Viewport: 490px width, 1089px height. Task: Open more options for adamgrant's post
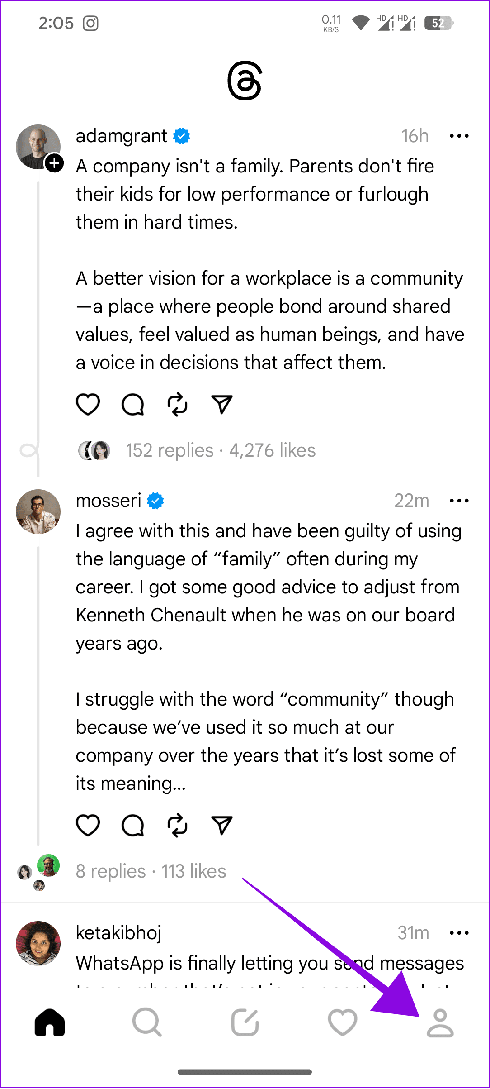(x=459, y=136)
